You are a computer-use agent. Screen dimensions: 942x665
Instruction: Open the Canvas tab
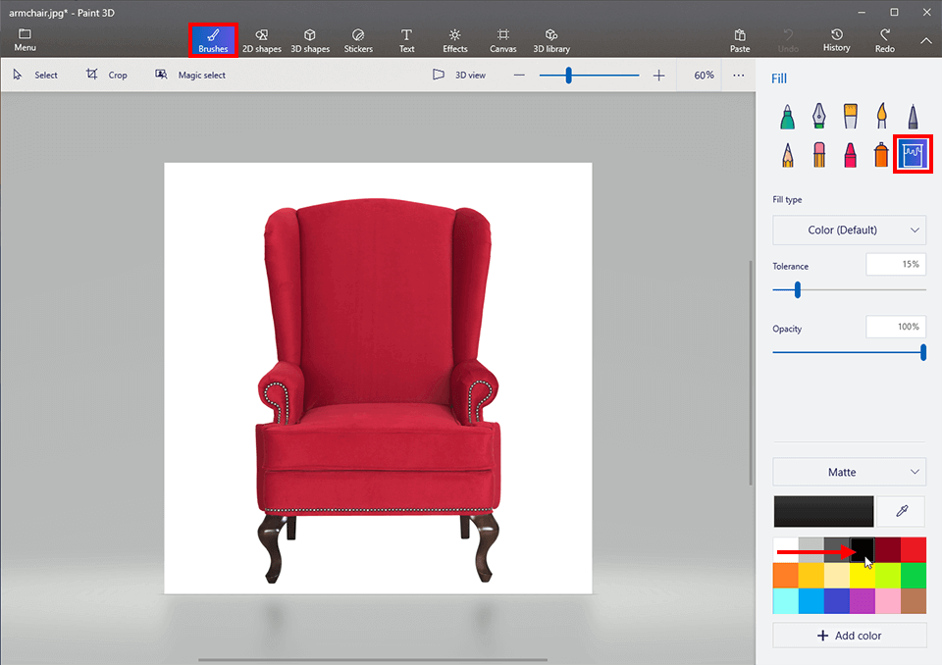point(502,40)
